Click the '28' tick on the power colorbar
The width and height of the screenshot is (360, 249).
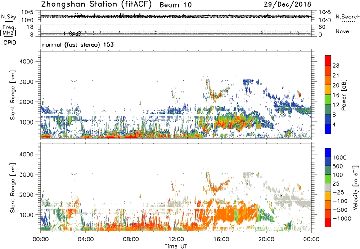click(x=336, y=66)
